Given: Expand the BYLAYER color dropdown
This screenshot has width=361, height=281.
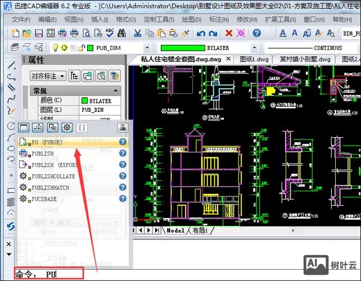Looking at the screenshot, I should pos(254,48).
